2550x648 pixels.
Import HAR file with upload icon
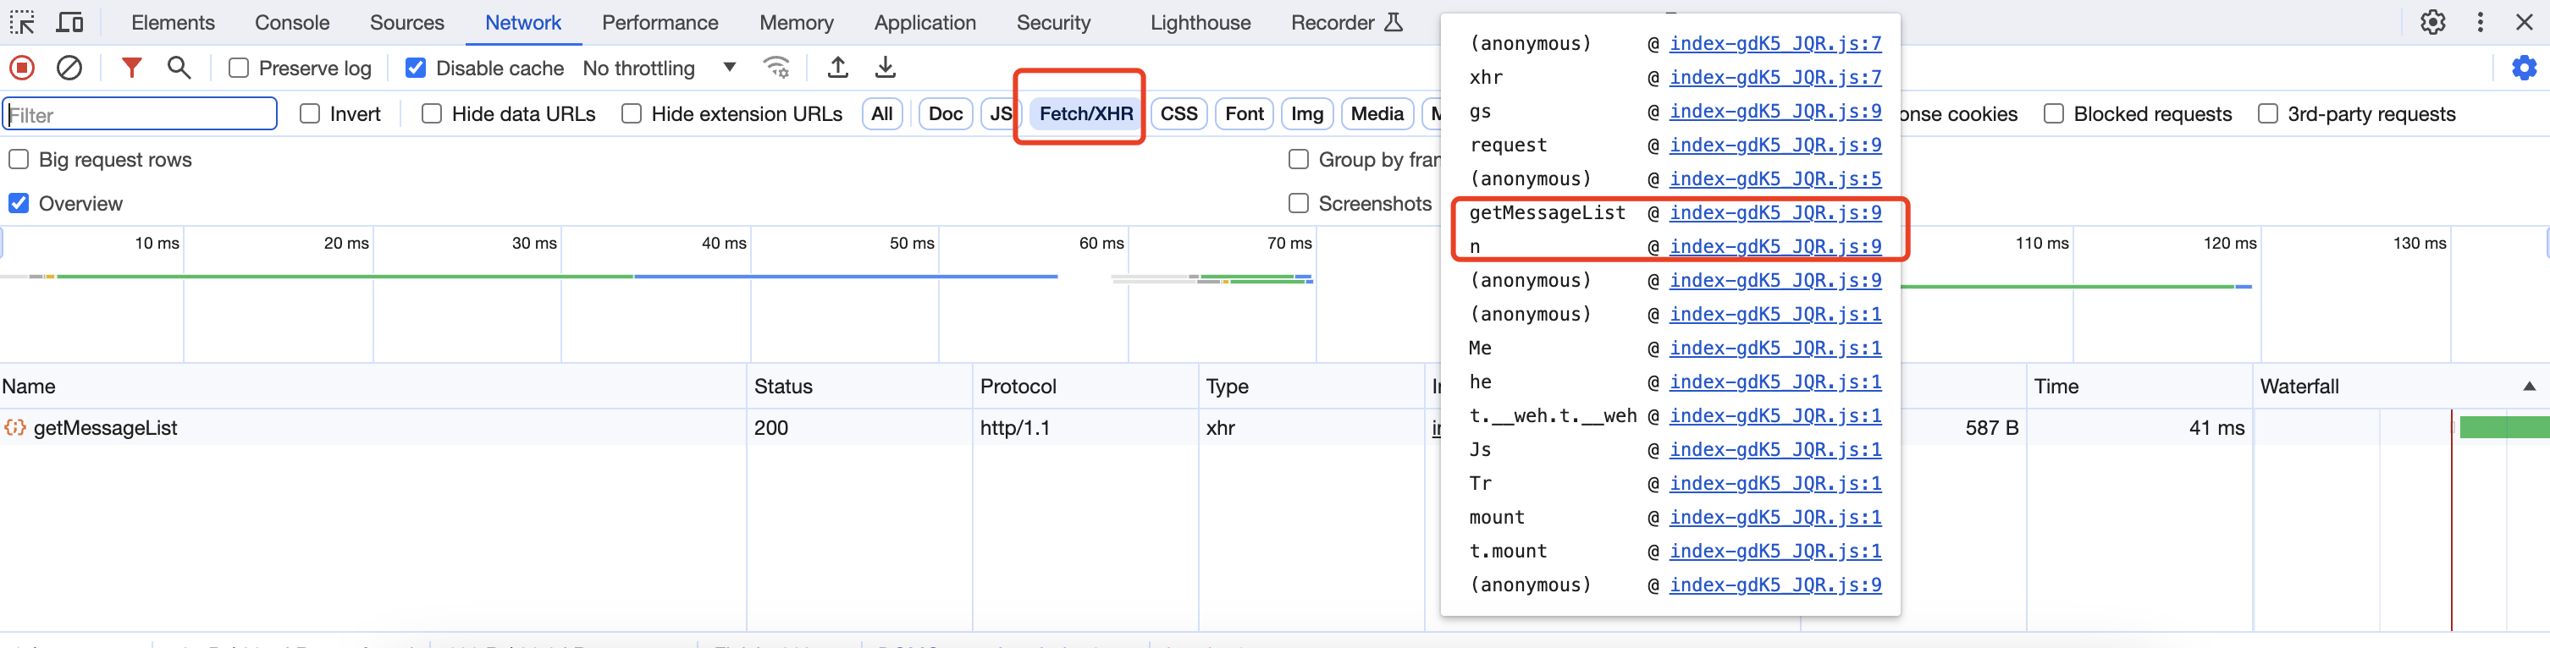point(837,68)
